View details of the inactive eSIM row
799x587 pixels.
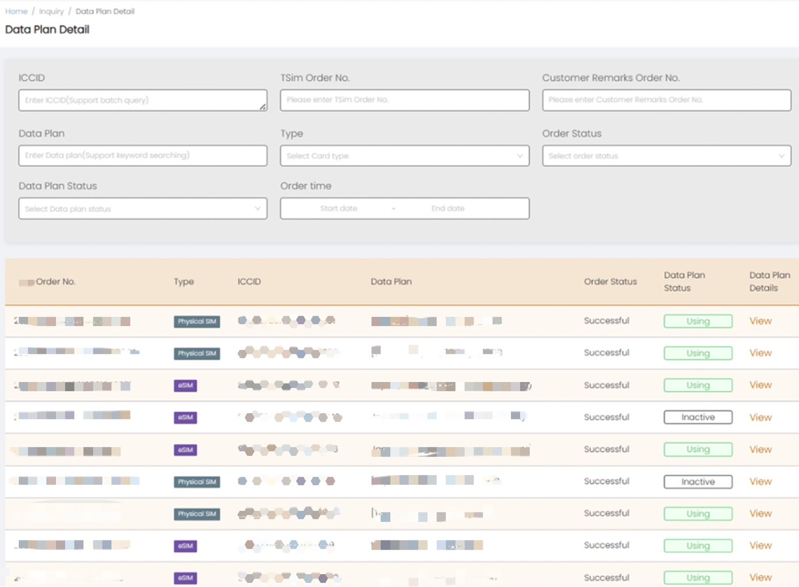pyautogui.click(x=760, y=417)
